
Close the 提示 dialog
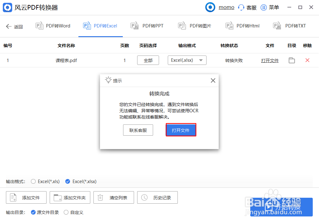click(x=213, y=80)
